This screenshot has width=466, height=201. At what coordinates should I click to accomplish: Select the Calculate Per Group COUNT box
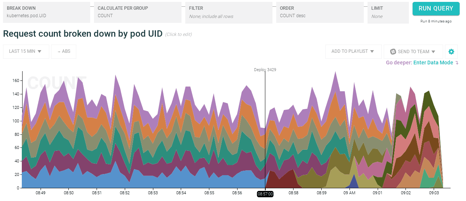pyautogui.click(x=138, y=12)
